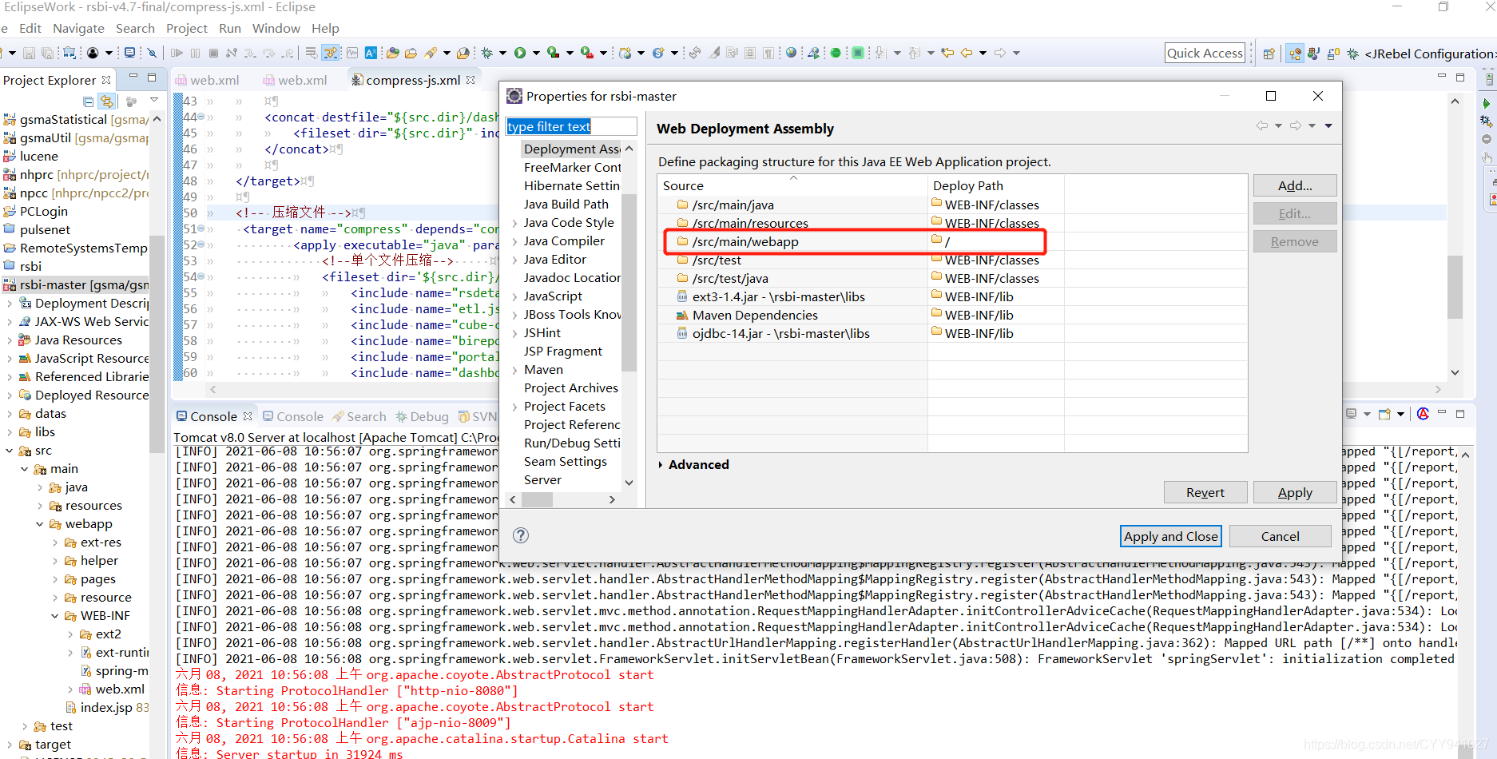Image resolution: width=1497 pixels, height=759 pixels.
Task: Click the Resume debug icon
Action: 177,53
